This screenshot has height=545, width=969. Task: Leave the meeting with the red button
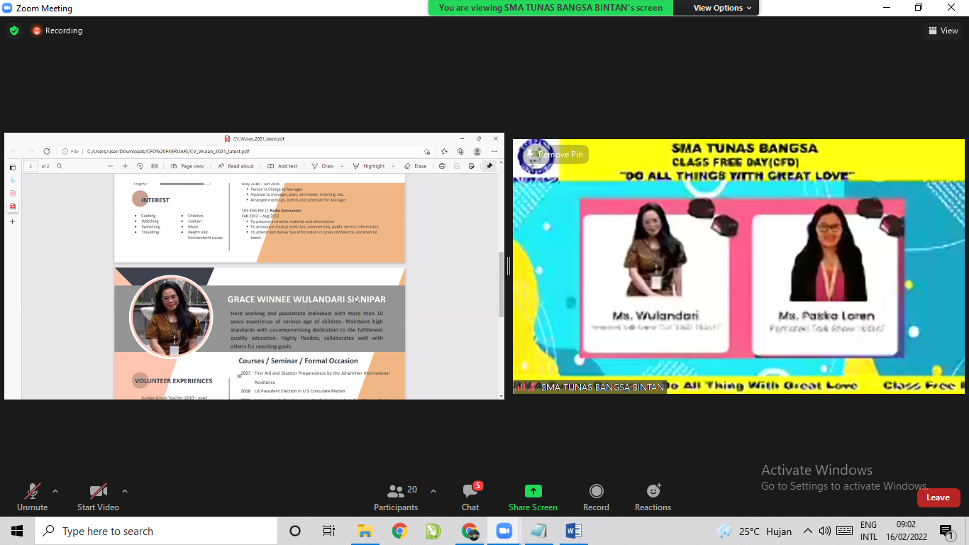938,497
